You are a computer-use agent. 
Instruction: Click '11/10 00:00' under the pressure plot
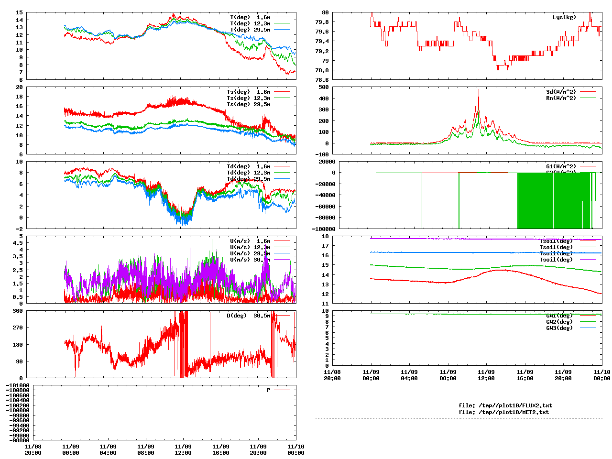click(x=296, y=449)
